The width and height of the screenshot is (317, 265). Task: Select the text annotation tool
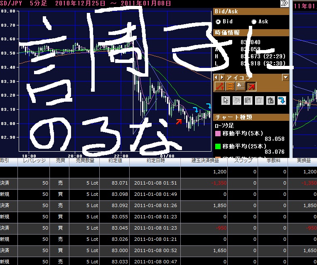pyautogui.click(x=241, y=87)
